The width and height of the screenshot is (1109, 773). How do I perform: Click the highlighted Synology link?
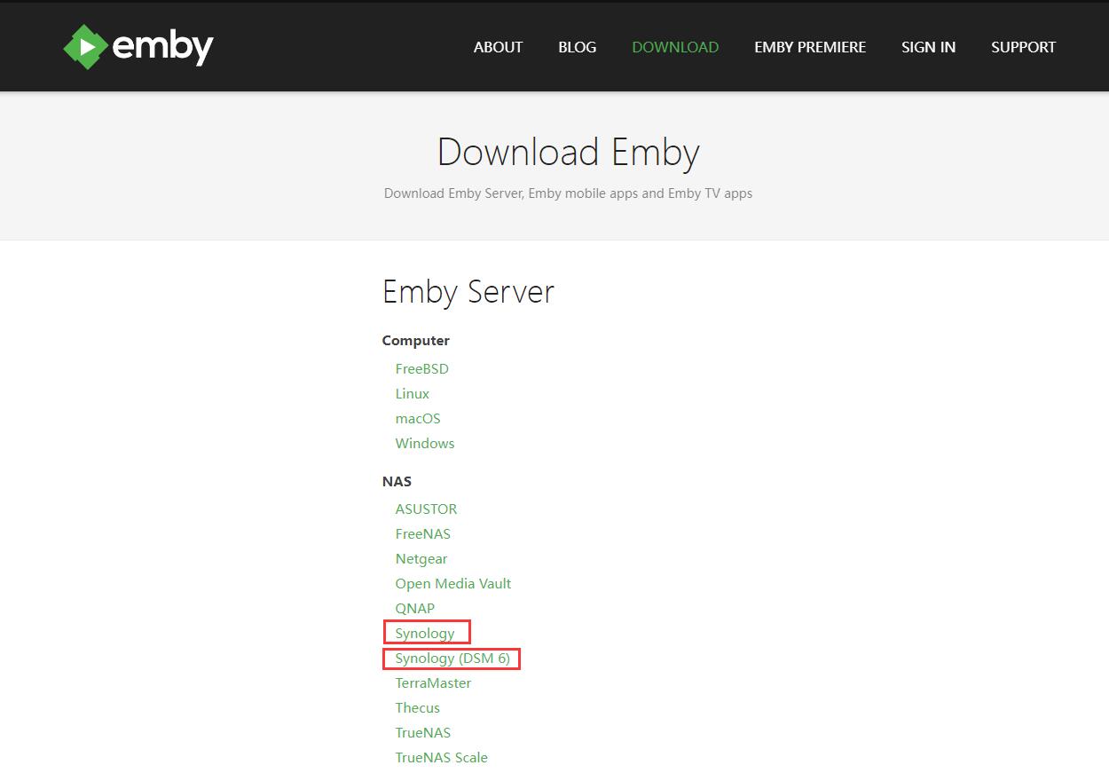(x=424, y=633)
